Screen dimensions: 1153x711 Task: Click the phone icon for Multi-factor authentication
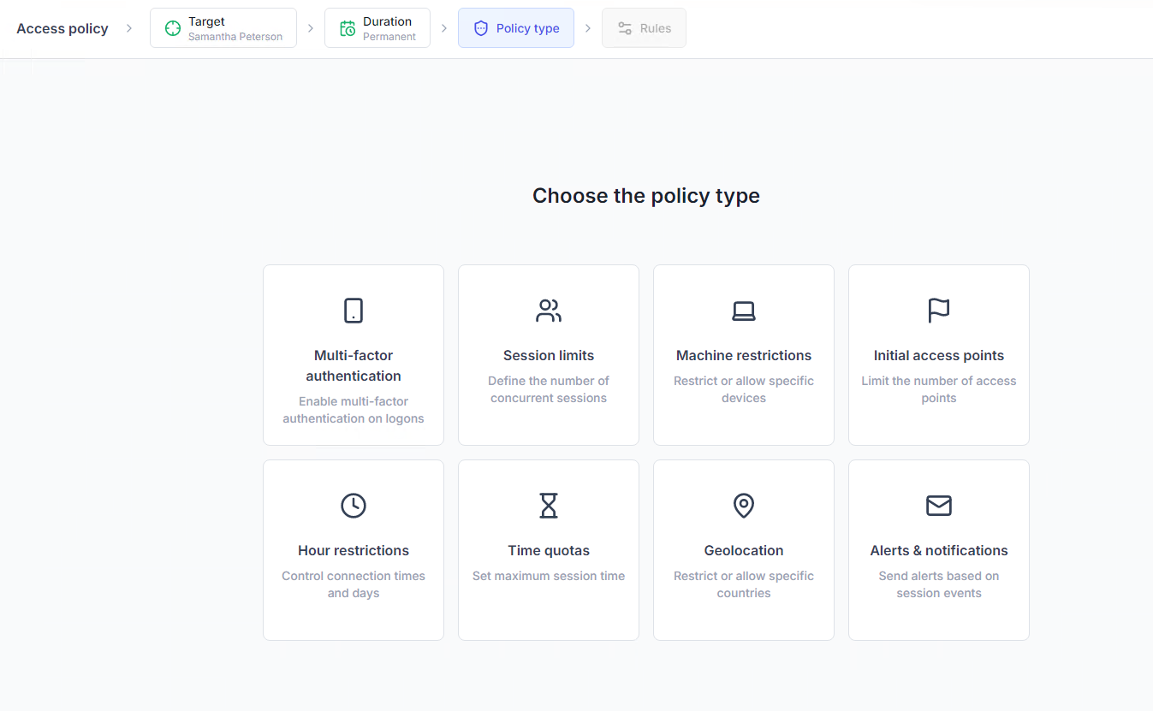354,311
